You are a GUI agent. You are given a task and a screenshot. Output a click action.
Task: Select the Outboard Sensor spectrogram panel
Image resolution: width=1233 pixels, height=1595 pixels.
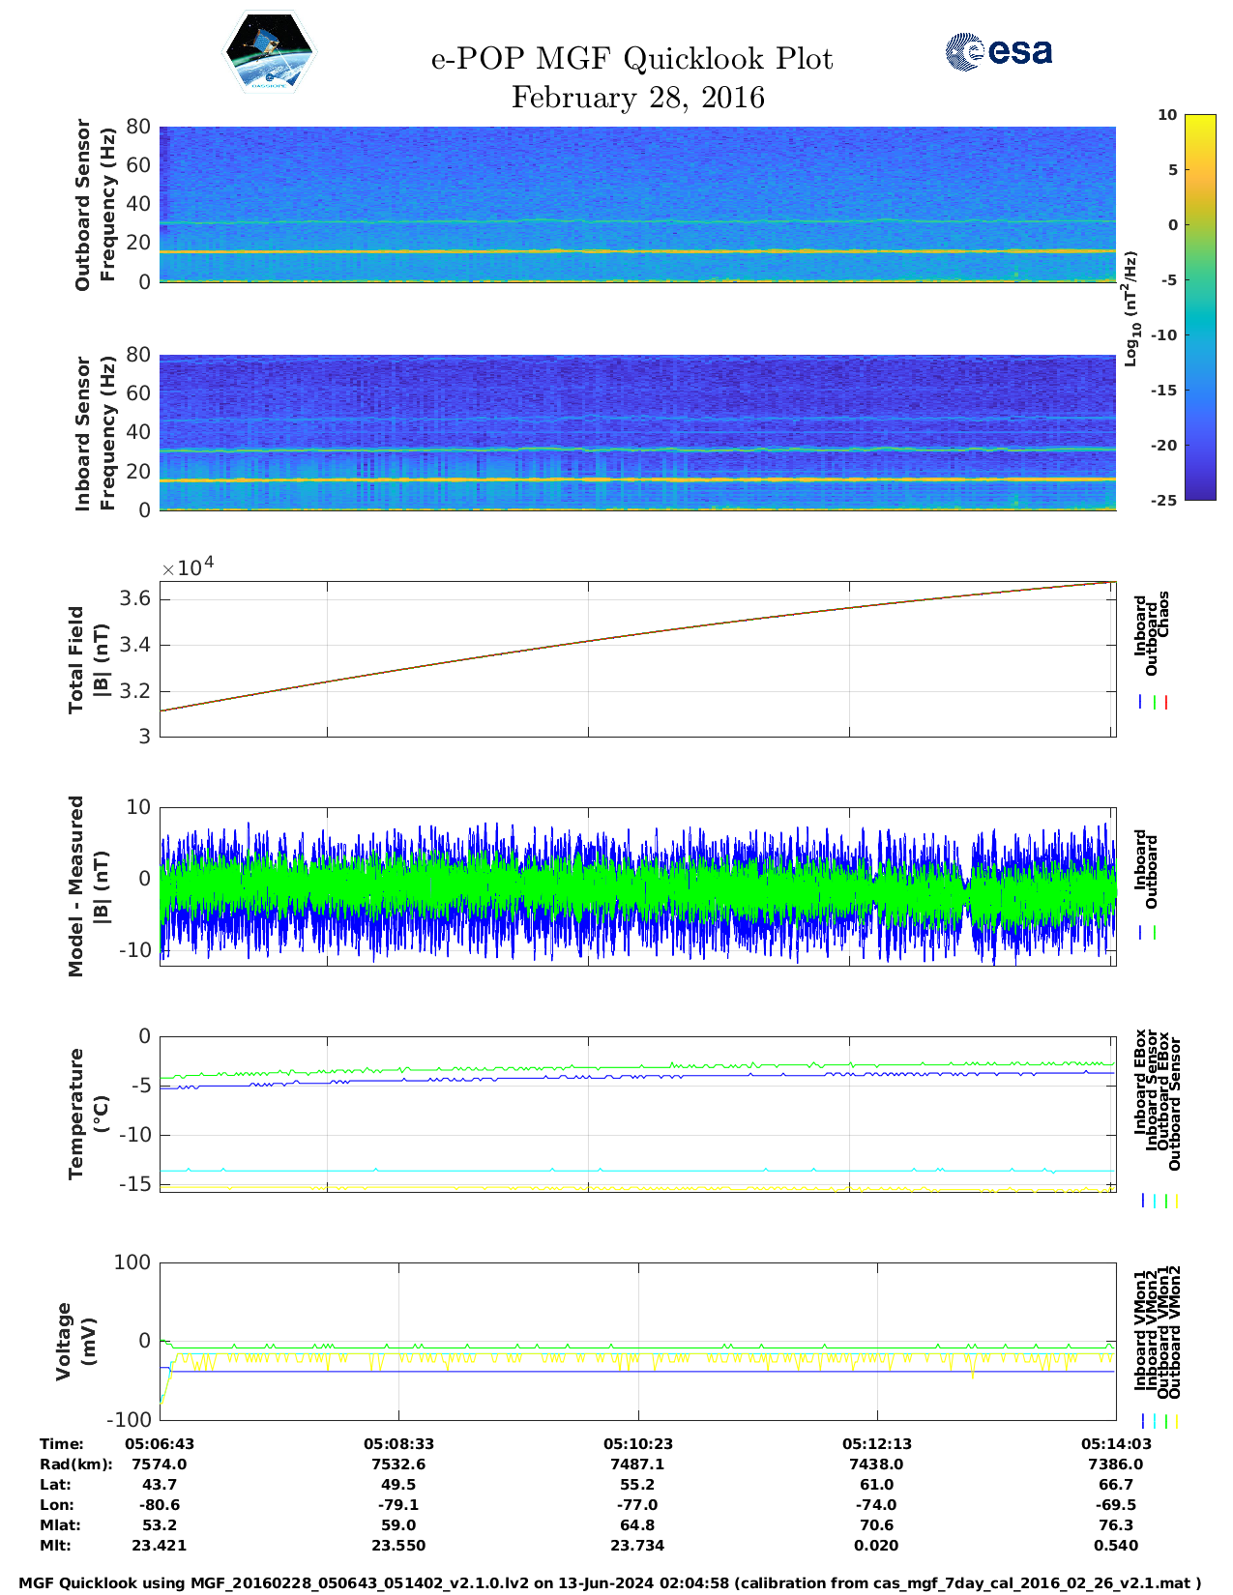637,203
